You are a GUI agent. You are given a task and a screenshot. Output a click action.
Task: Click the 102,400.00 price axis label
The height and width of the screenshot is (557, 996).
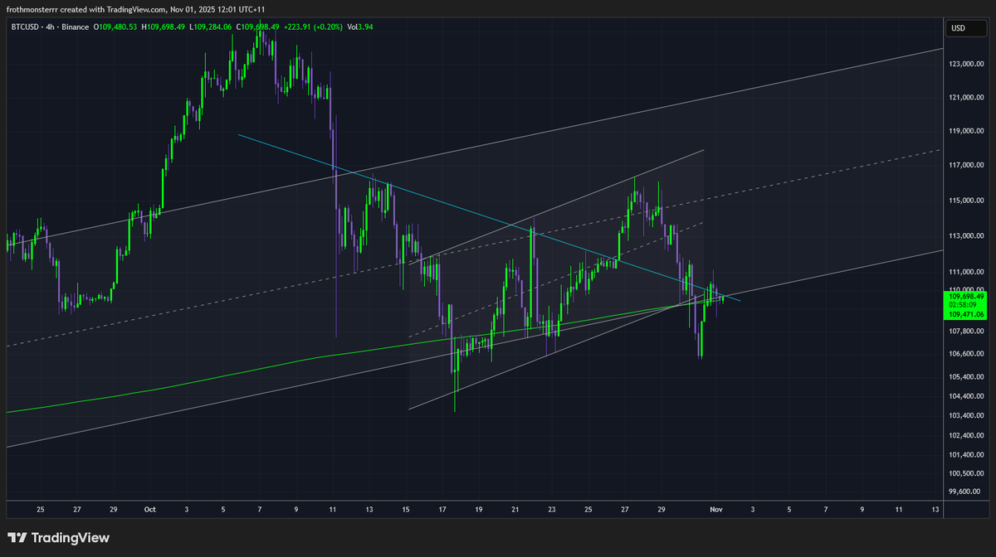(x=968, y=436)
